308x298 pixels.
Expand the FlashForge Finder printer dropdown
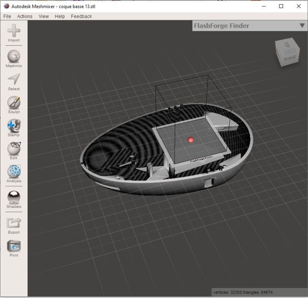pyautogui.click(x=302, y=26)
